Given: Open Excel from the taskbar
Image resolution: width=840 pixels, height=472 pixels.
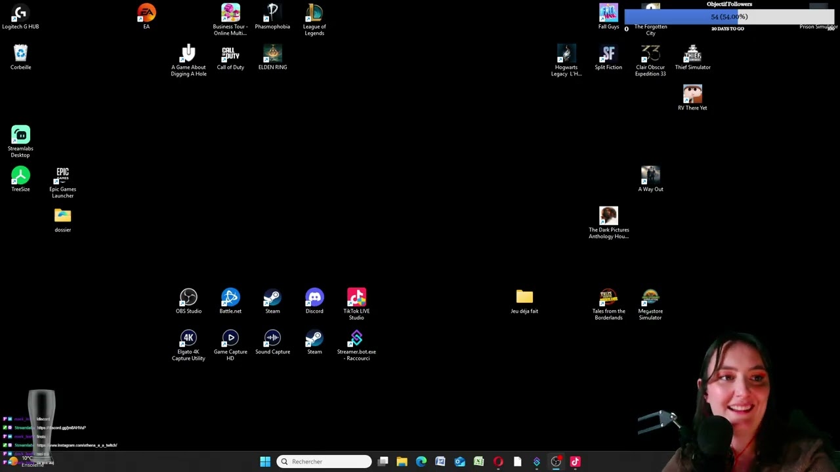Looking at the screenshot, I should [479, 462].
